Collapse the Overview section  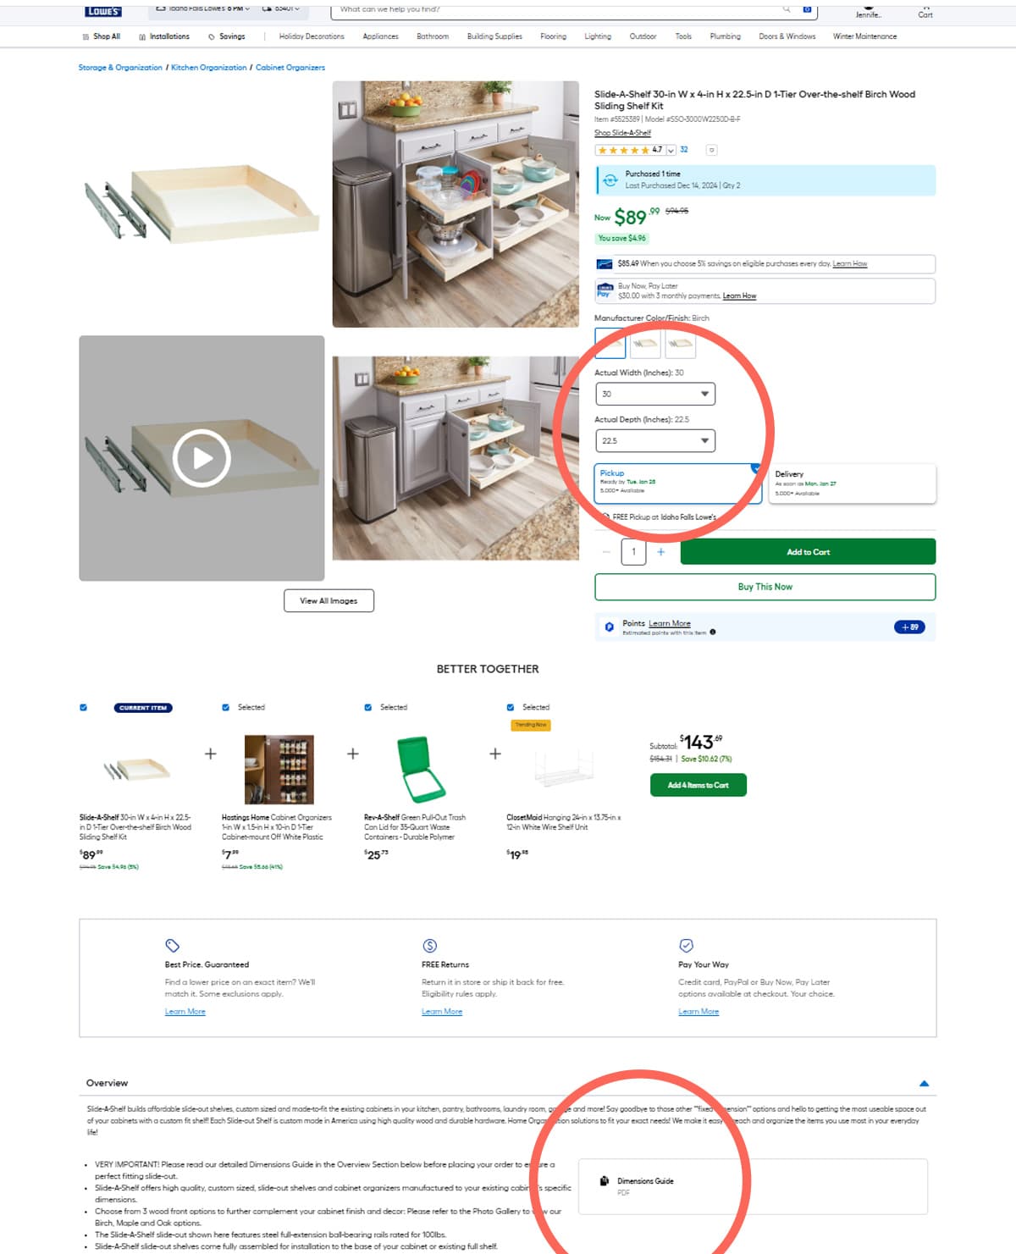(925, 1083)
